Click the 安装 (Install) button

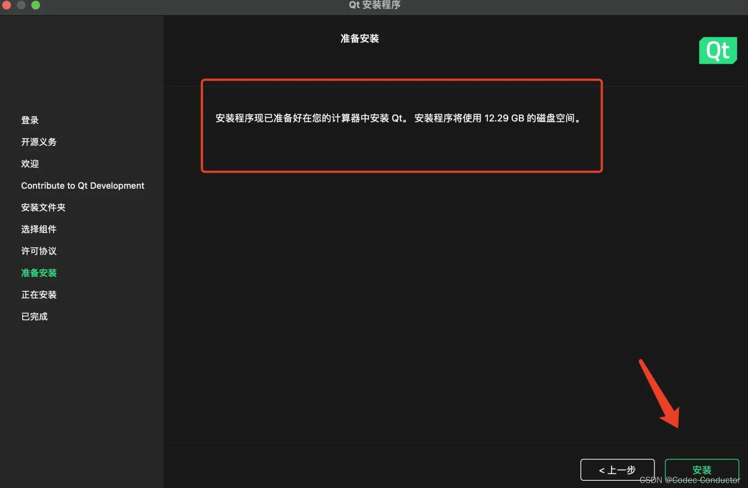pos(701,469)
